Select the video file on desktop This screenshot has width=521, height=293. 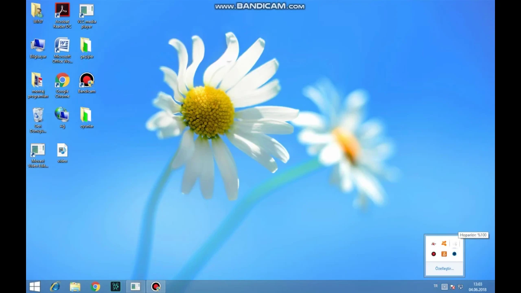pos(62,153)
